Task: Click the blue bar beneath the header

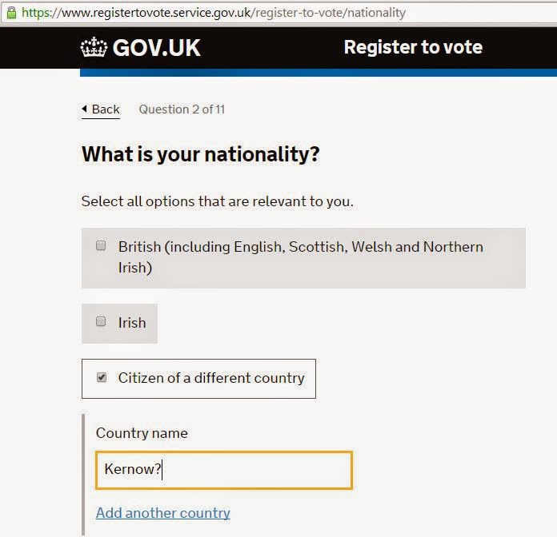Action: pyautogui.click(x=319, y=73)
